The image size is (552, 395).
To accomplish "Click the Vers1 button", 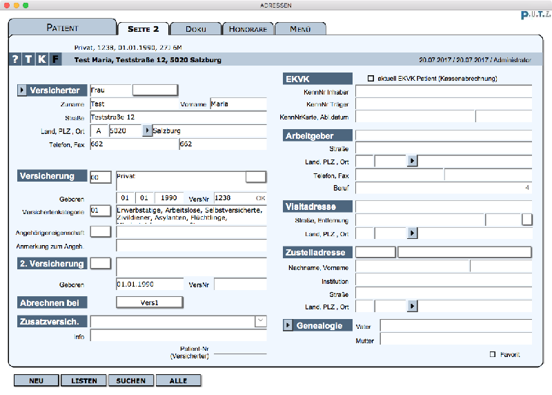I will 150,302.
